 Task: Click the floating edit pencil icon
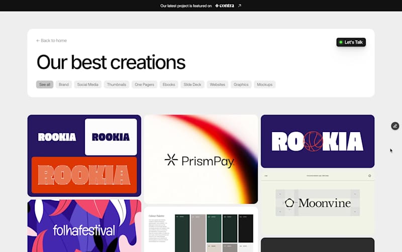point(395,126)
